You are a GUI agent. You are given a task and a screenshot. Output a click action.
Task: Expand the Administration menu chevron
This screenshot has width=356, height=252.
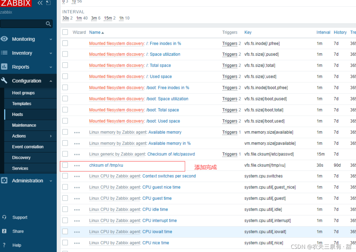[51, 181]
